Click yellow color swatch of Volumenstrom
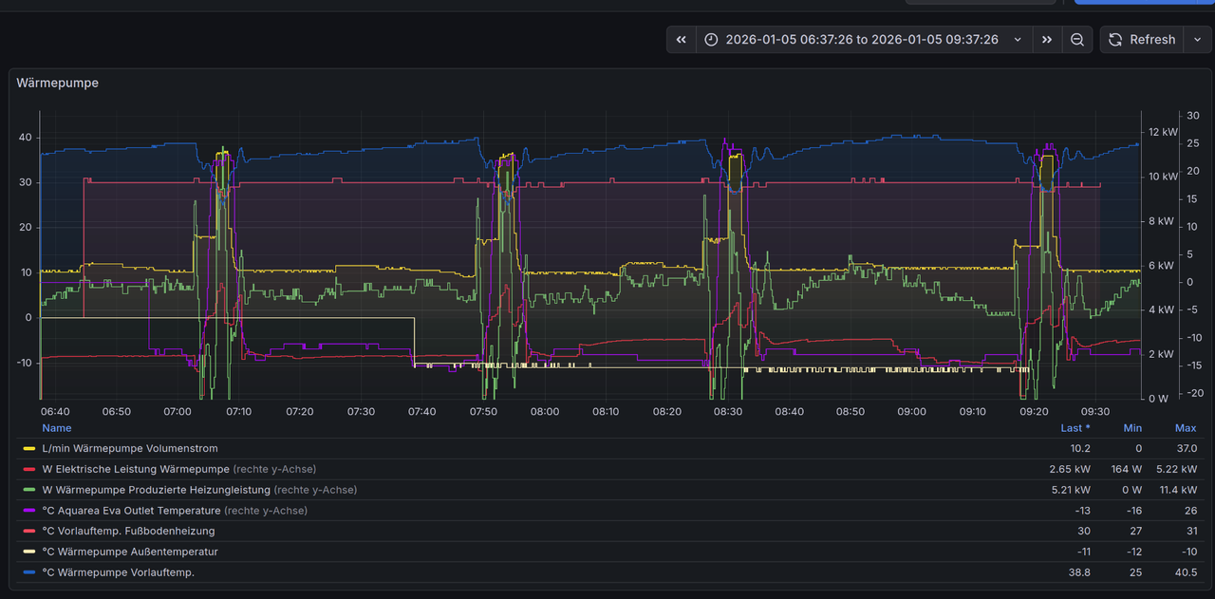Image resolution: width=1215 pixels, height=599 pixels. (x=29, y=448)
